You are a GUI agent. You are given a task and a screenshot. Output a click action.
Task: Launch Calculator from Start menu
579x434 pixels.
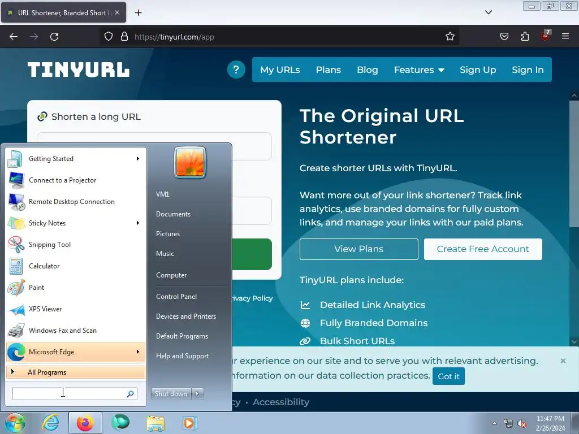point(76,266)
